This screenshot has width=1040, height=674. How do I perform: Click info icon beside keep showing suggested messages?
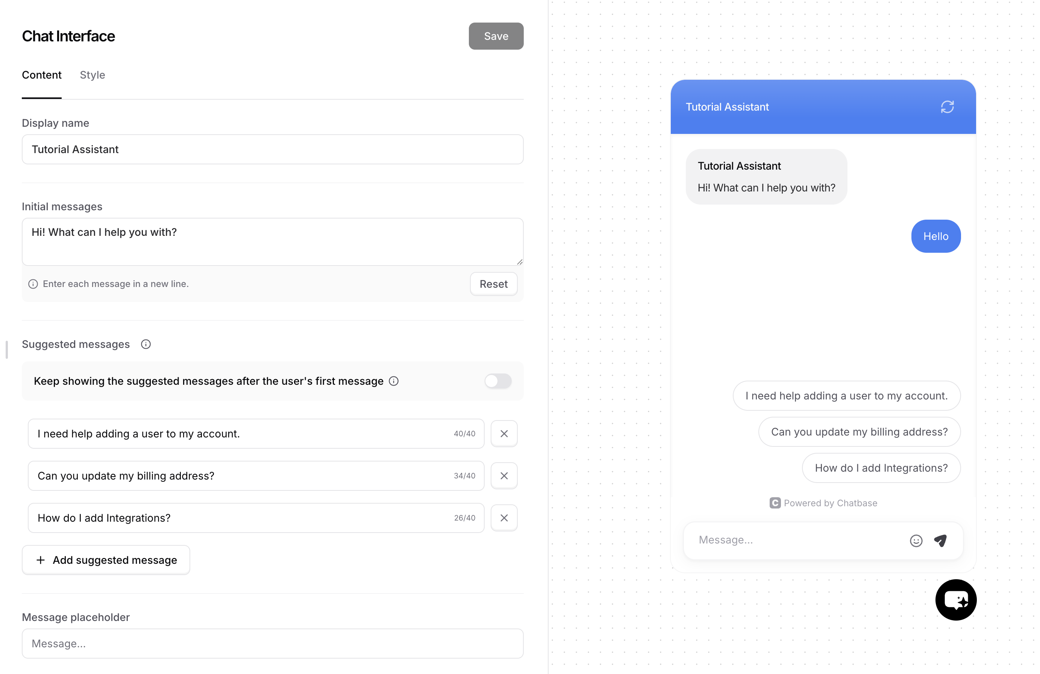[394, 381]
